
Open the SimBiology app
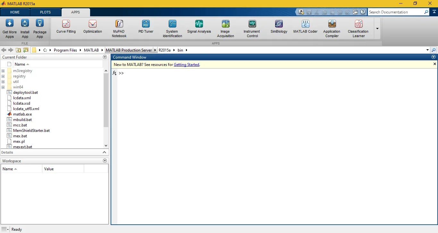279,27
